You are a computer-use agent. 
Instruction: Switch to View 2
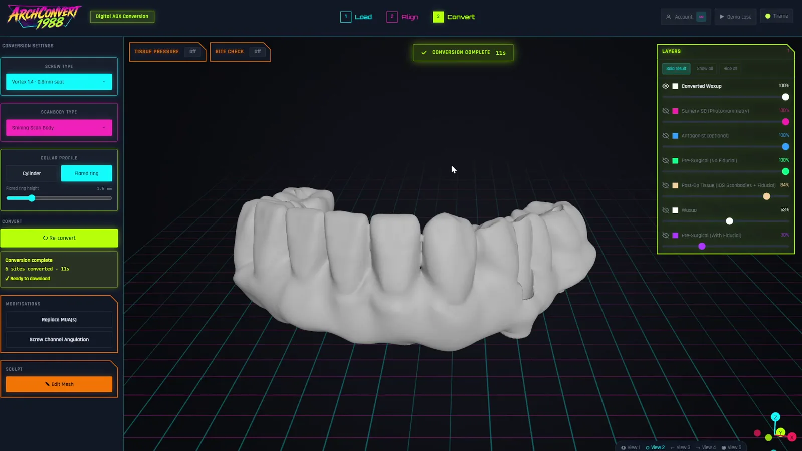click(x=655, y=447)
